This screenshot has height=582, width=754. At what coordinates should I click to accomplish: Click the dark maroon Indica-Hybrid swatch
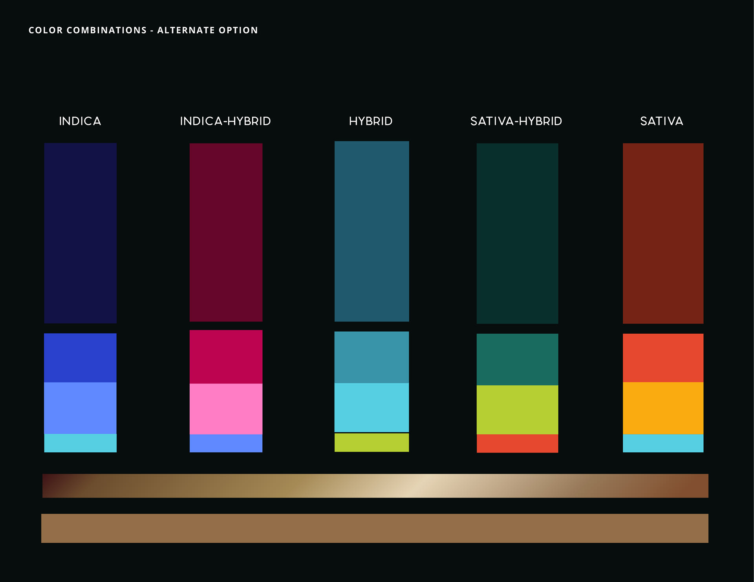pyautogui.click(x=226, y=232)
